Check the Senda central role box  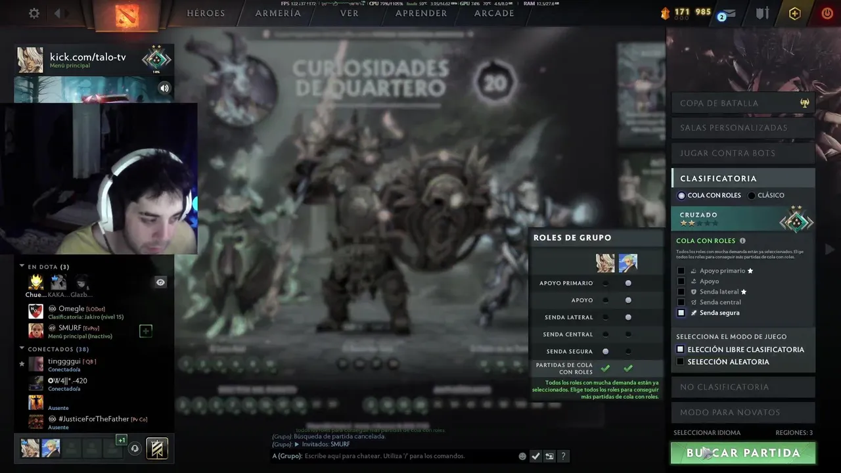pos(681,302)
